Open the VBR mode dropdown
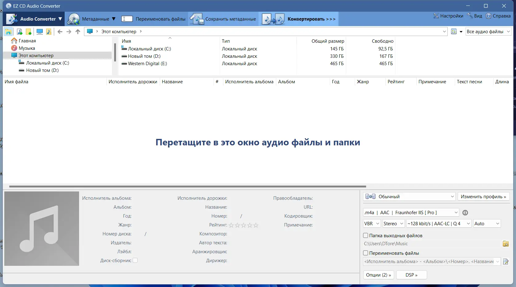Image resolution: width=516 pixels, height=287 pixels. coord(371,223)
